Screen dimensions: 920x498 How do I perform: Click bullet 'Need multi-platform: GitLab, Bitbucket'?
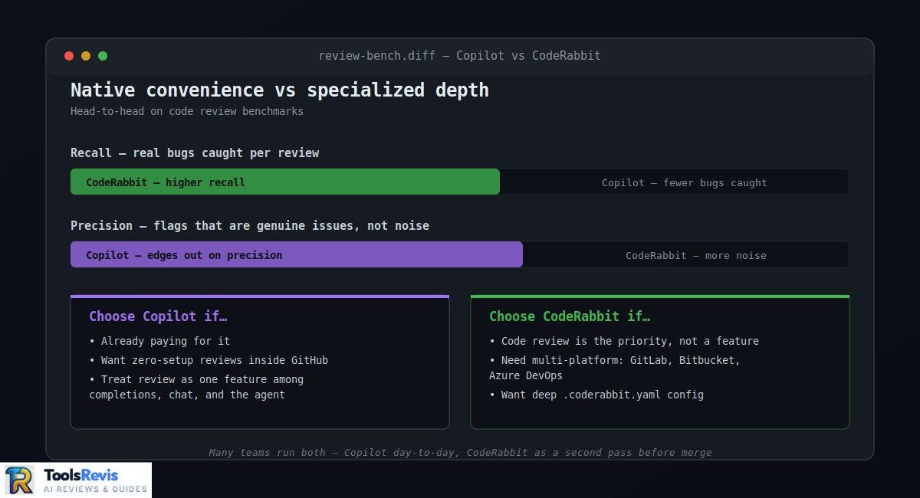coord(615,368)
